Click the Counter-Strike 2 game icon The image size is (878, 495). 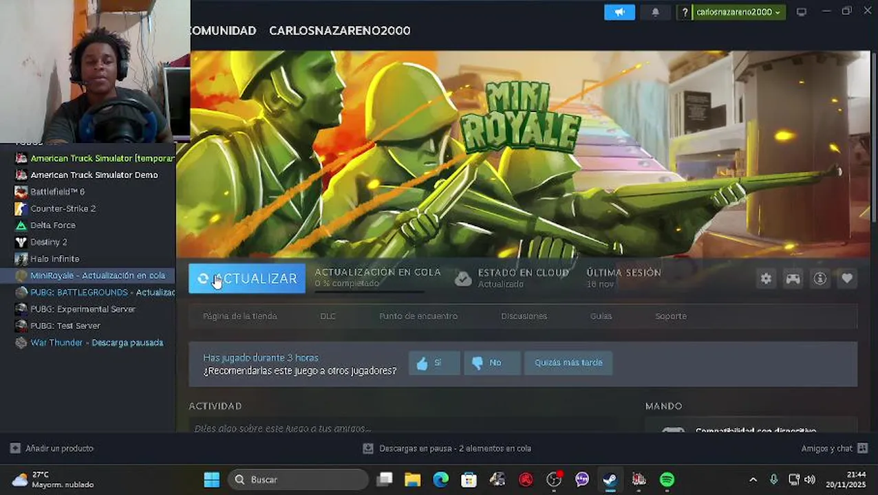tap(21, 208)
